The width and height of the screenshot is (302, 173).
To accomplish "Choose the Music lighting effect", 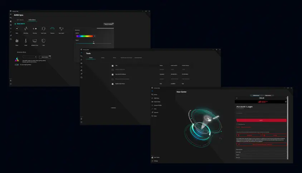I will click(x=17, y=41).
